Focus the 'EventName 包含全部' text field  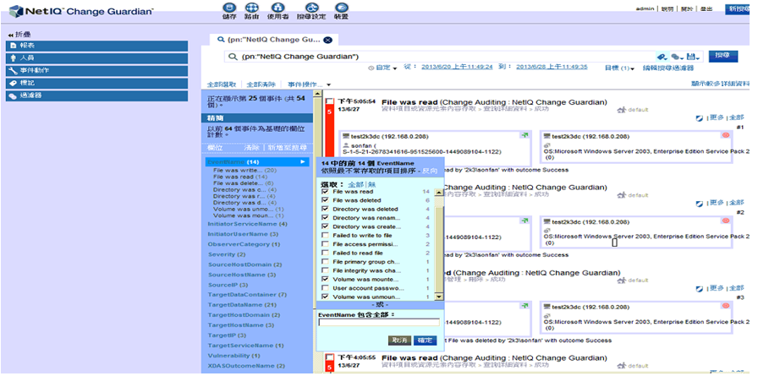point(379,323)
